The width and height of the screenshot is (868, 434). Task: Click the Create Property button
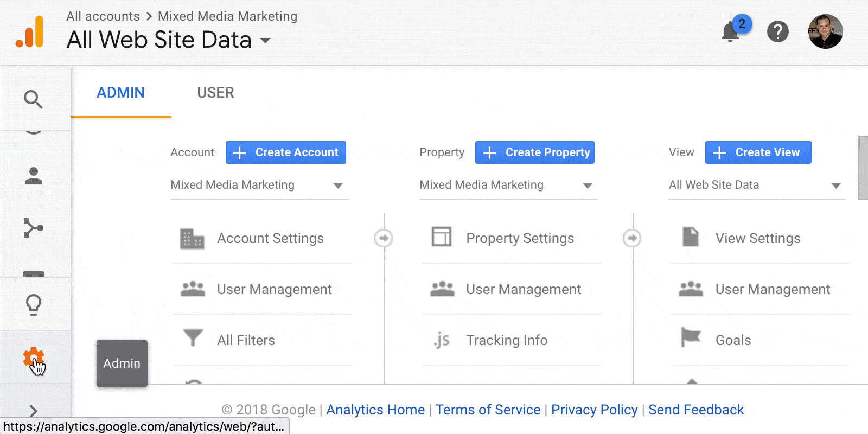pyautogui.click(x=535, y=152)
